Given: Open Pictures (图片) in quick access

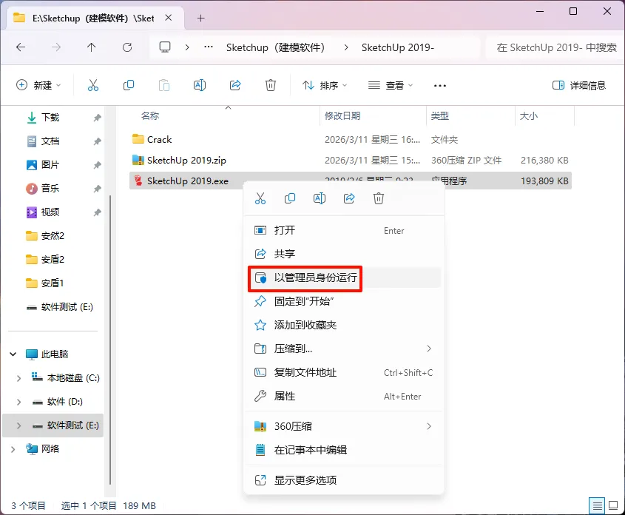Looking at the screenshot, I should click(x=50, y=164).
